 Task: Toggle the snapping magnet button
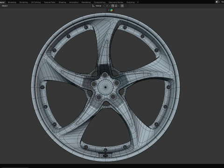point(112,6)
